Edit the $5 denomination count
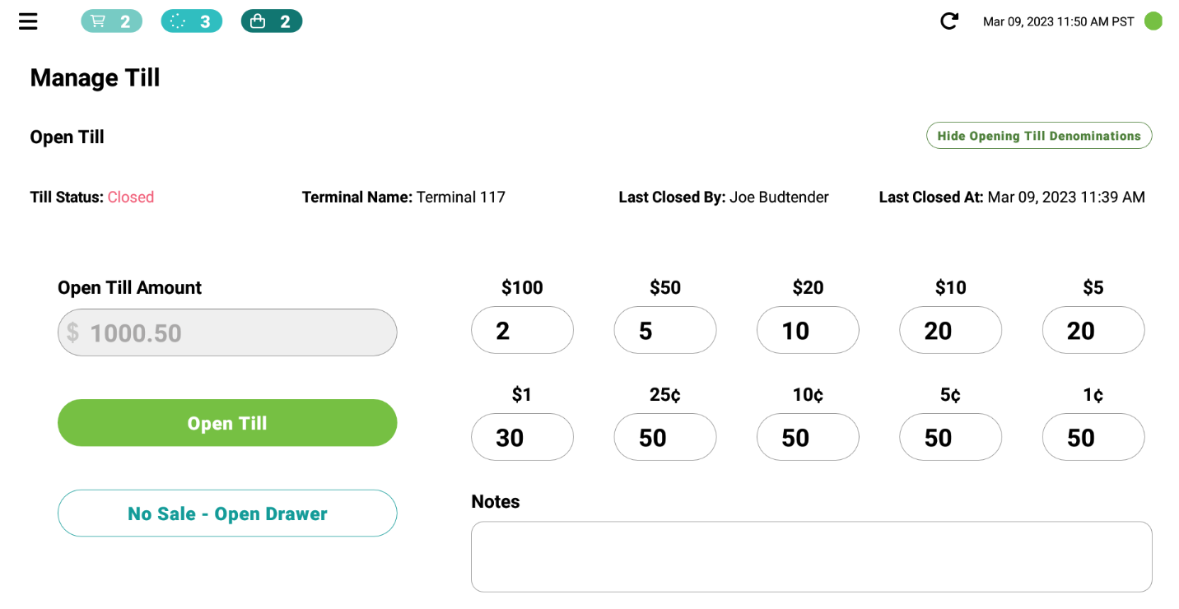Screen dimensions: 1179x609 tap(1093, 330)
